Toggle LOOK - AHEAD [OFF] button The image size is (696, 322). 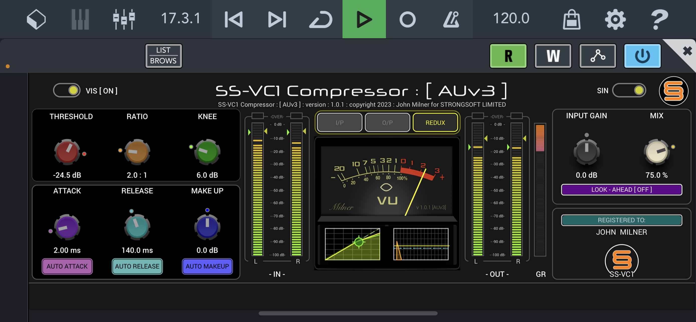(x=621, y=190)
